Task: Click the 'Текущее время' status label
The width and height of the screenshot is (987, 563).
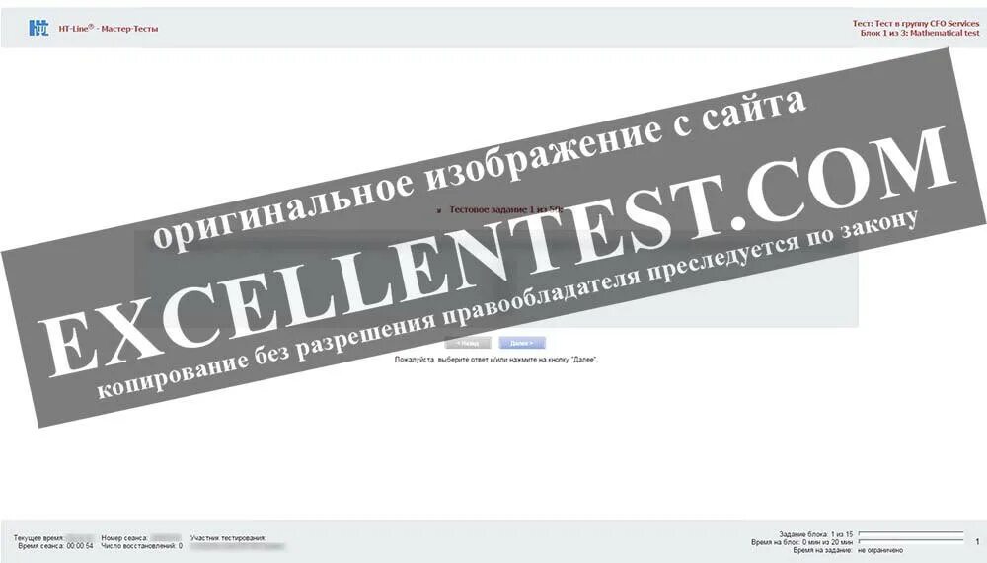Action: [x=39, y=538]
